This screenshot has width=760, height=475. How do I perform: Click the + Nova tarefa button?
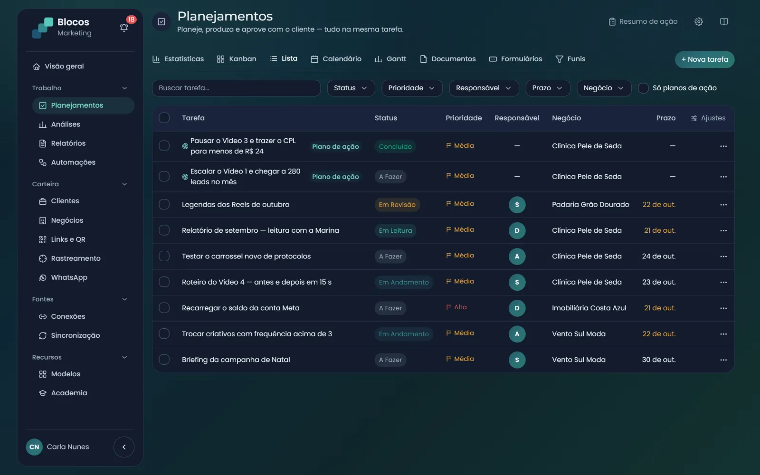click(x=704, y=59)
